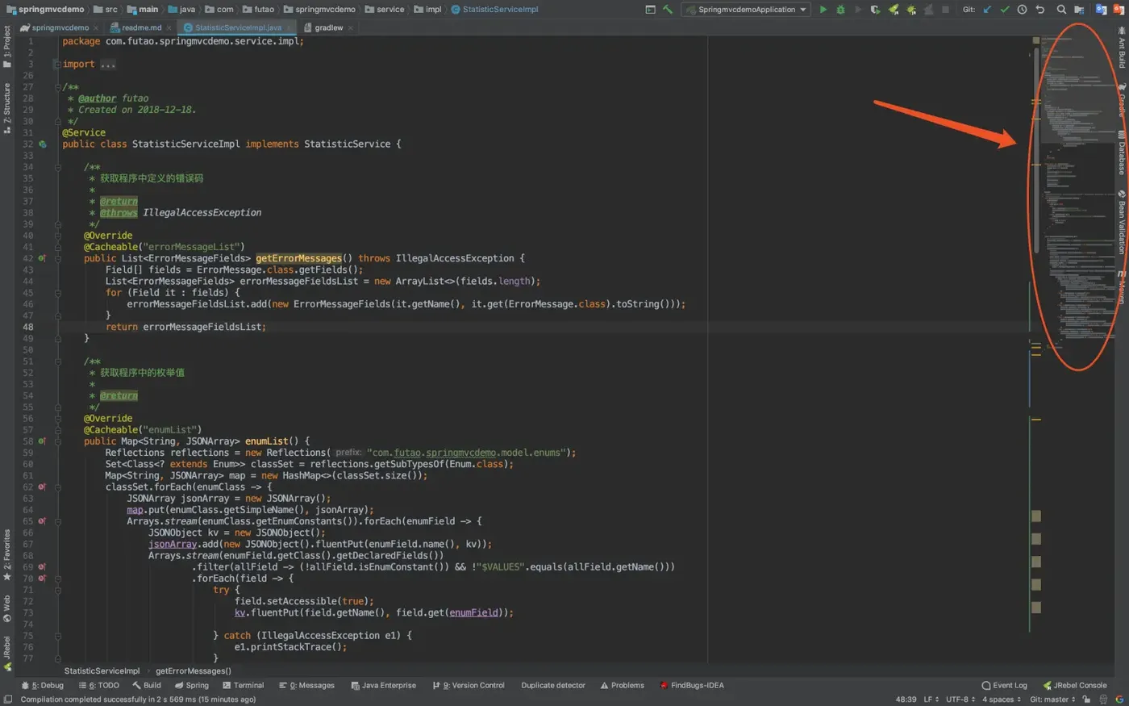Switch to the readme.md editor tab
1129x706 pixels.
coord(141,27)
